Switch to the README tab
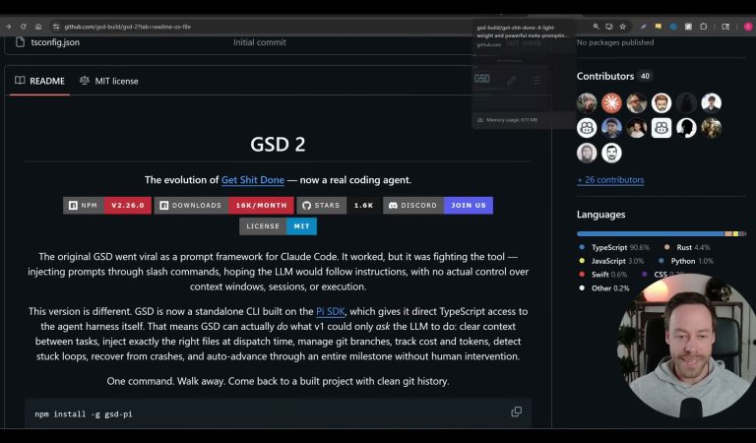Image resolution: width=756 pixels, height=443 pixels. click(x=39, y=81)
